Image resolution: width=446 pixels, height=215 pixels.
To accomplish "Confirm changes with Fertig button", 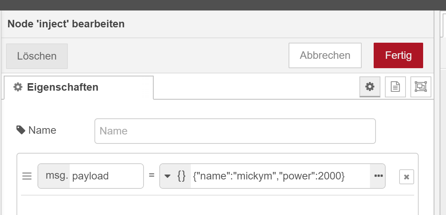I will coord(398,55).
